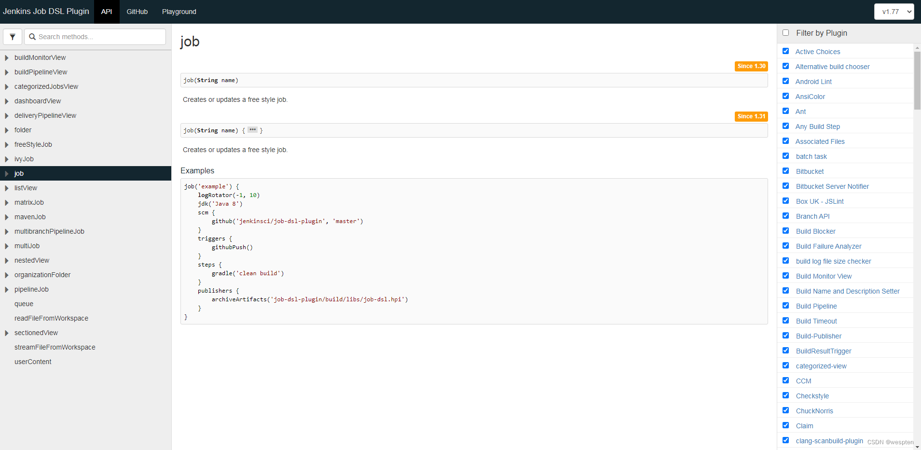Toggle the Filter by Plugin checkbox
Viewport: 921px width, 450px height.
785,33
